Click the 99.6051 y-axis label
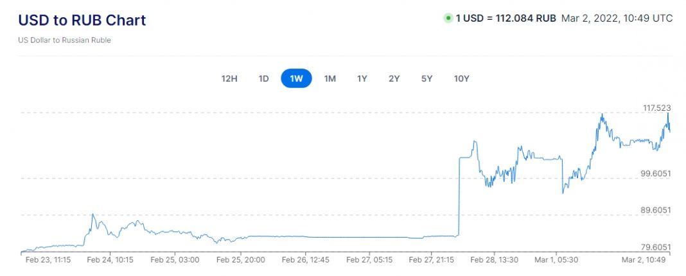 [x=656, y=174]
